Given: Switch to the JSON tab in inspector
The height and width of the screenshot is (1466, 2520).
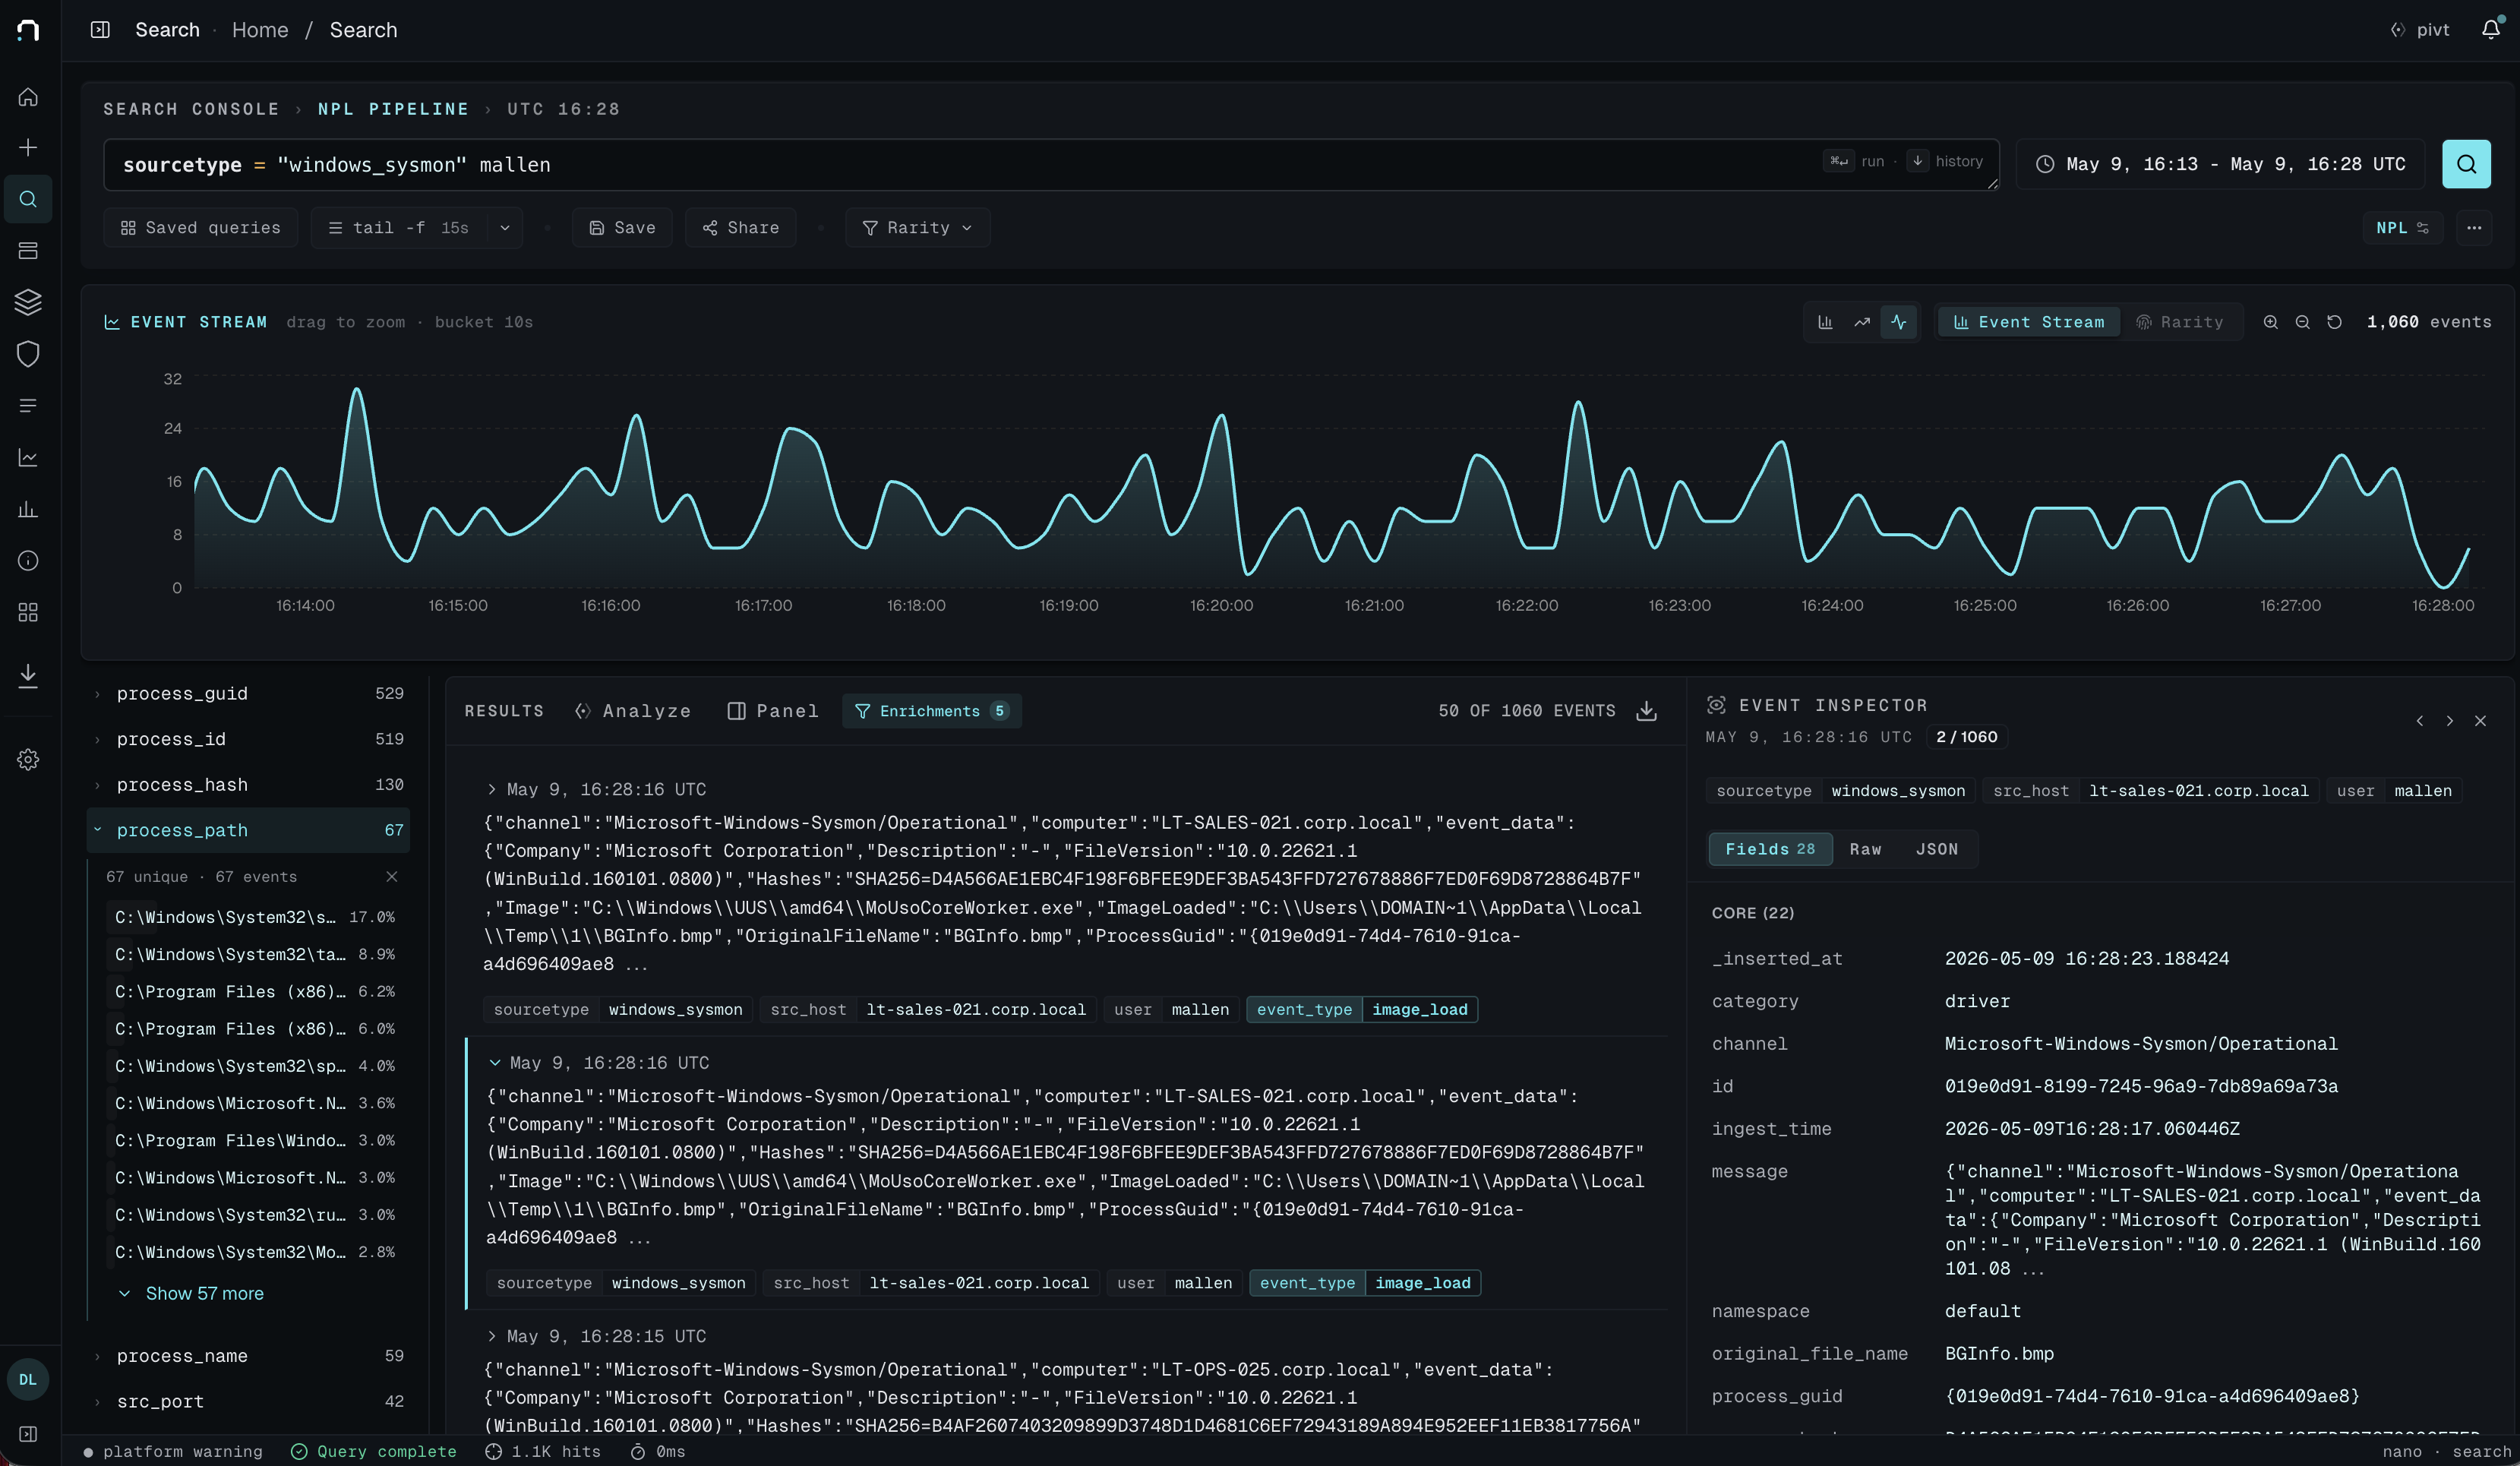Looking at the screenshot, I should click(x=1937, y=849).
